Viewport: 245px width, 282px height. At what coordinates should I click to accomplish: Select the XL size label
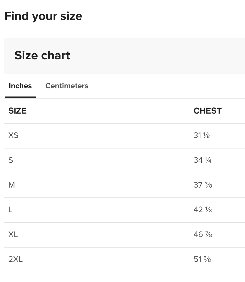coord(13,234)
